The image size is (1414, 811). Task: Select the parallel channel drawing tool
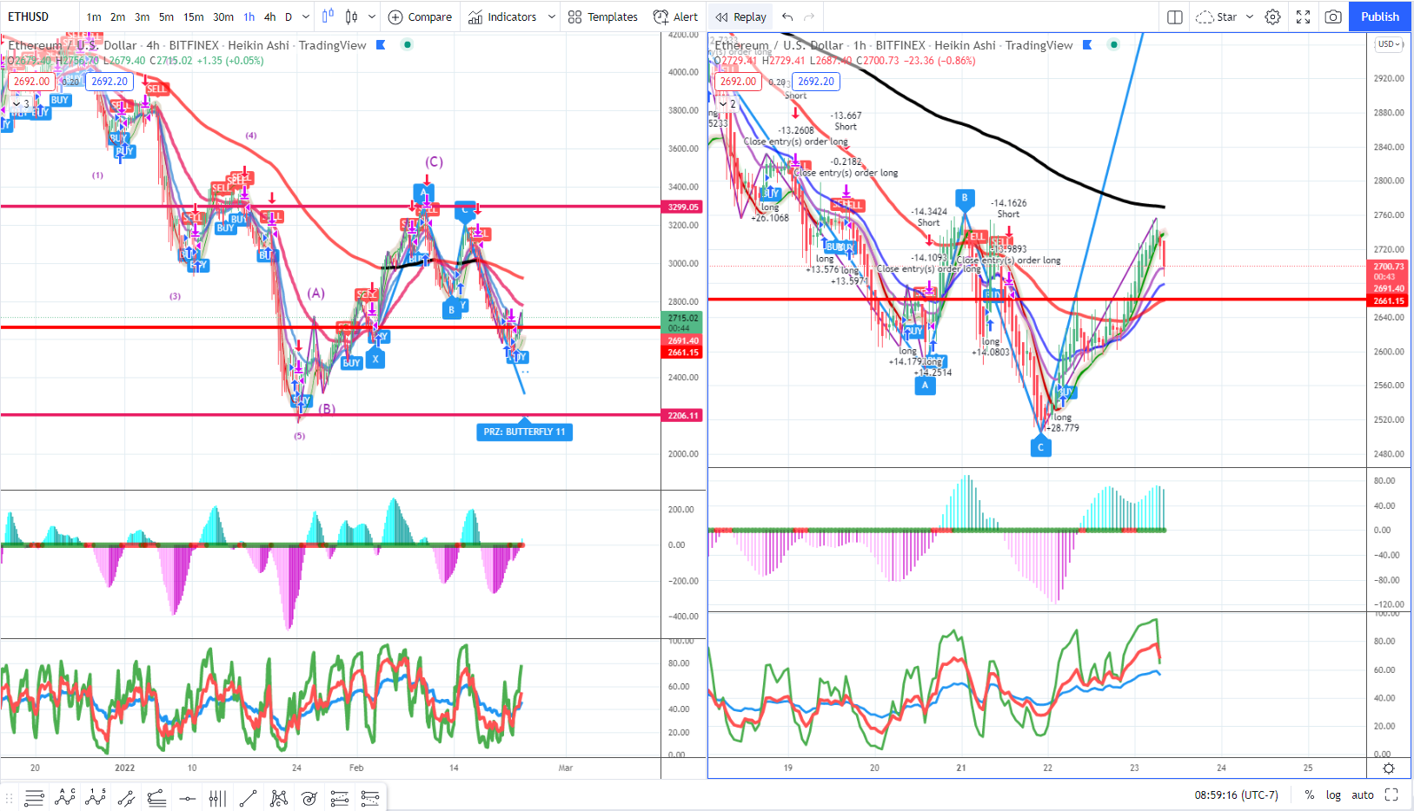click(x=126, y=798)
